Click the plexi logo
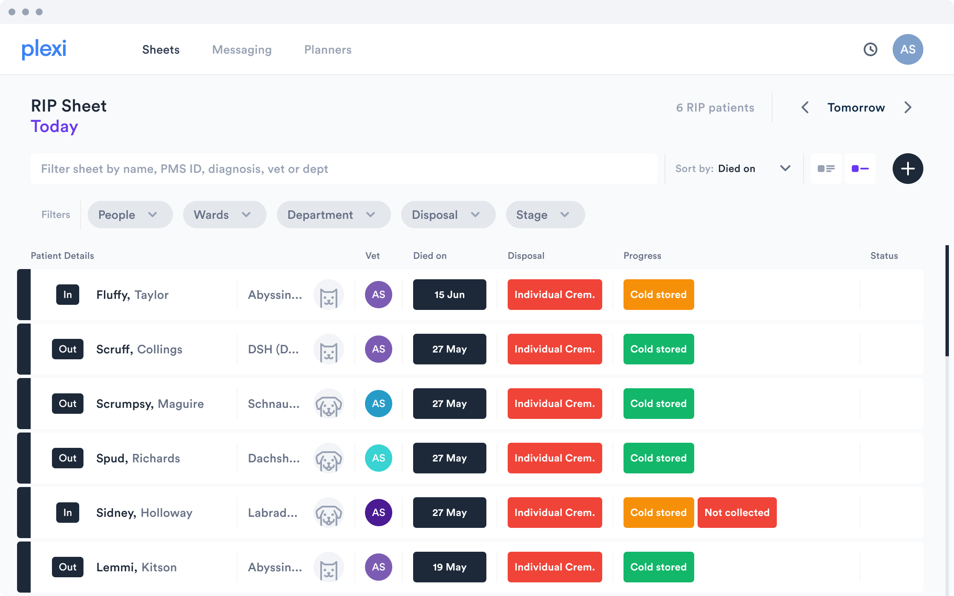 tap(44, 49)
